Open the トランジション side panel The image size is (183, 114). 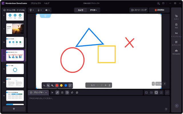tap(176, 34)
